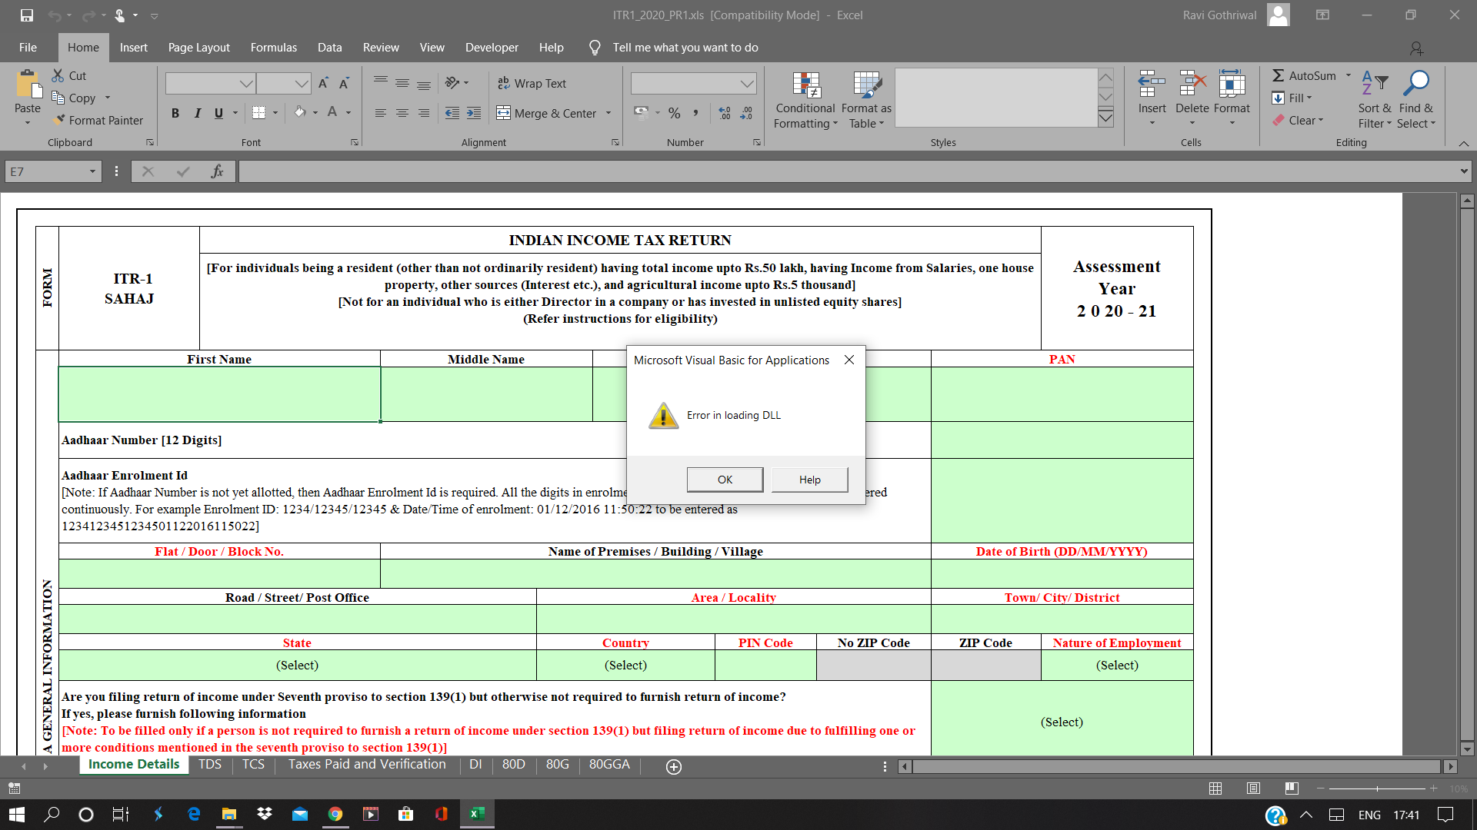Open the Formulas ribbon tab

click(273, 47)
